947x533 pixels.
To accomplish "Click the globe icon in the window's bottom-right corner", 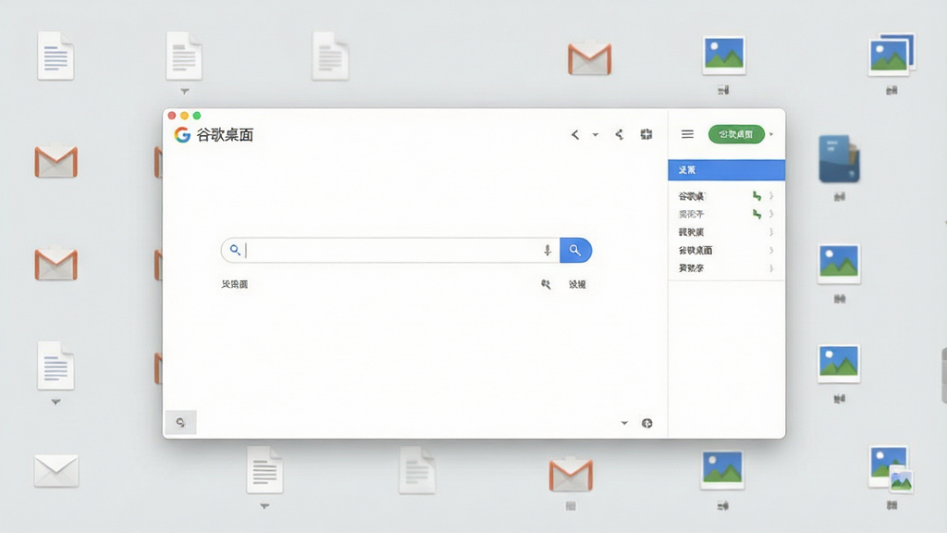I will 646,423.
